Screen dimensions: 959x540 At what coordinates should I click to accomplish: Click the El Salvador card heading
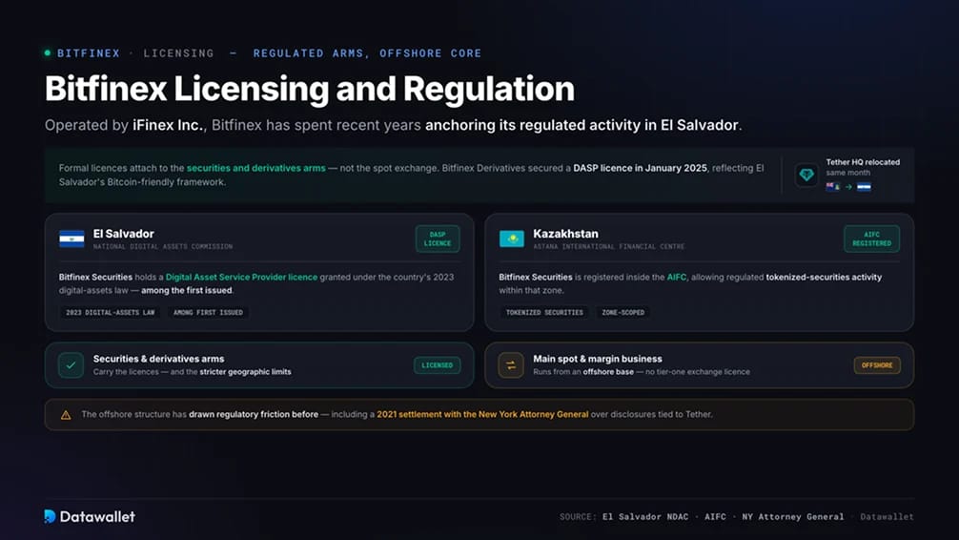tap(124, 234)
